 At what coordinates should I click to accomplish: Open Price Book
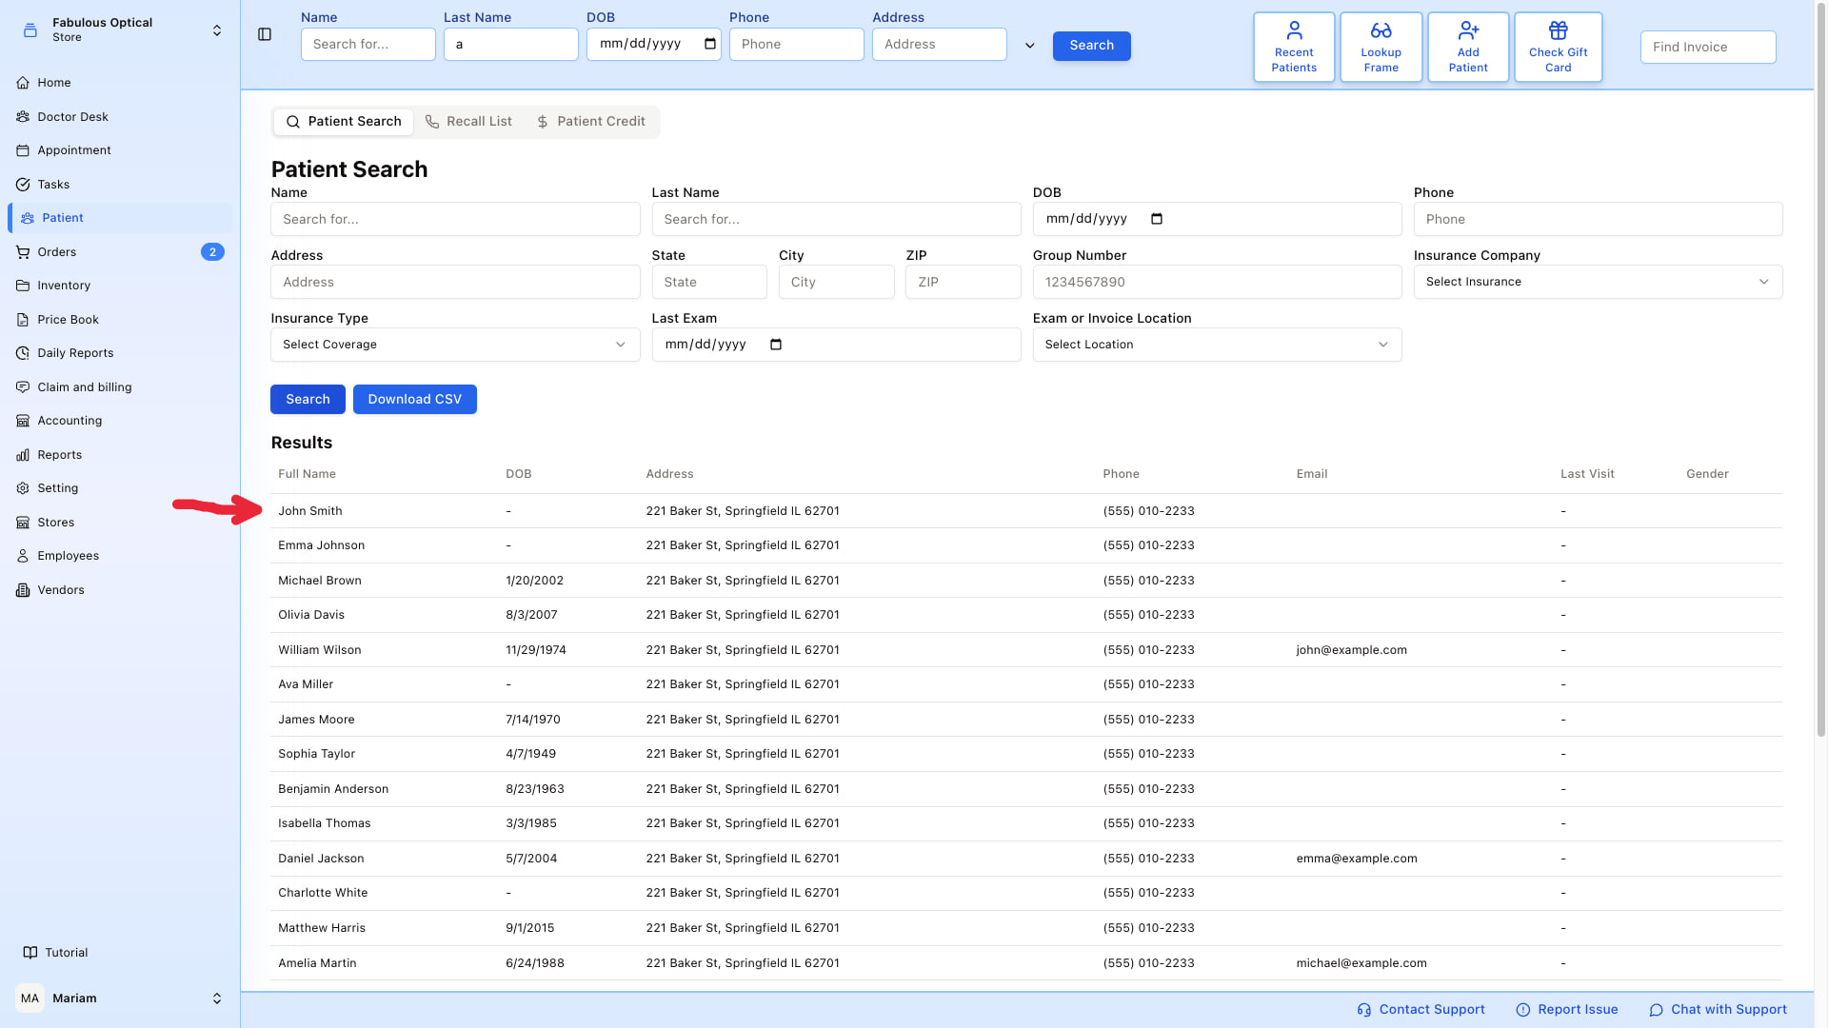click(x=120, y=320)
